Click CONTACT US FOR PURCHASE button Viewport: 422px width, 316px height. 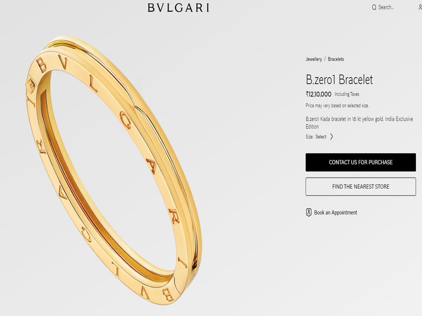[361, 162]
